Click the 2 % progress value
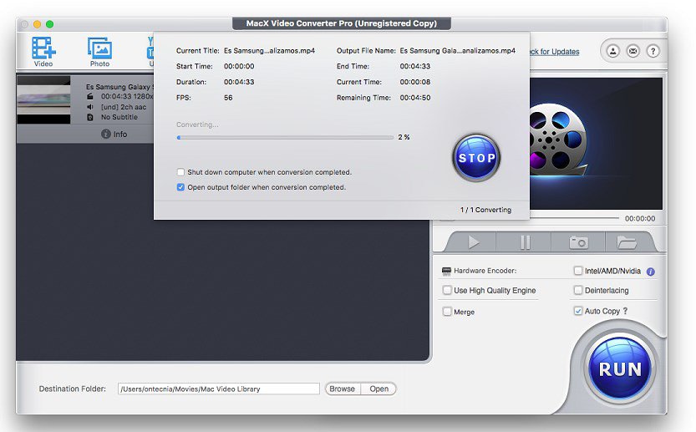Screen dimensions: 696x432 pos(404,137)
